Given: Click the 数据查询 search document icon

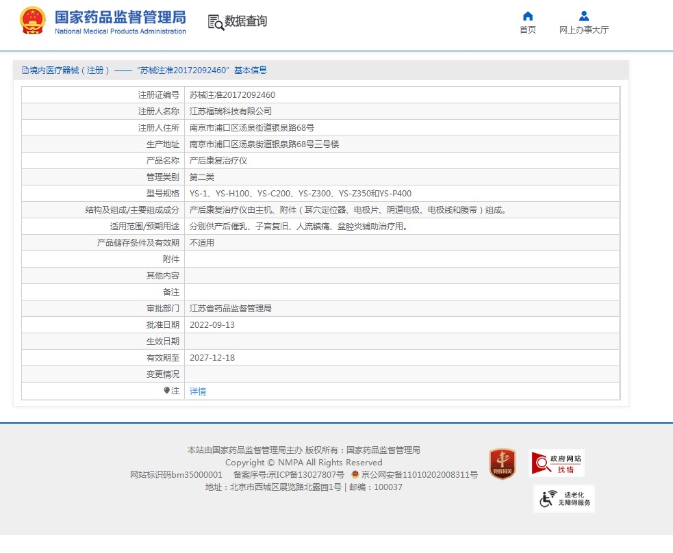Looking at the screenshot, I should tap(216, 23).
